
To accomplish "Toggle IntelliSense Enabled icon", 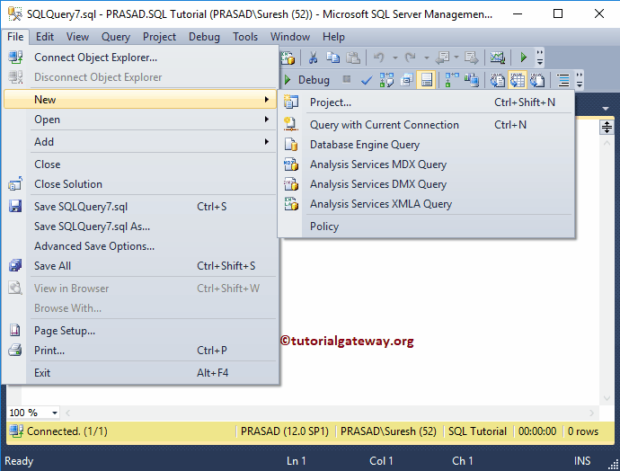I will [x=426, y=80].
